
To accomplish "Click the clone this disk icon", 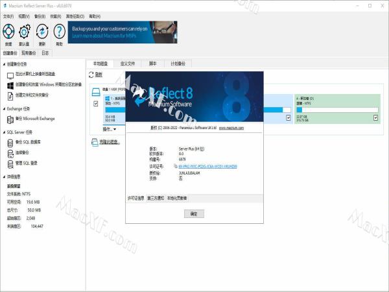I will coord(95,142).
